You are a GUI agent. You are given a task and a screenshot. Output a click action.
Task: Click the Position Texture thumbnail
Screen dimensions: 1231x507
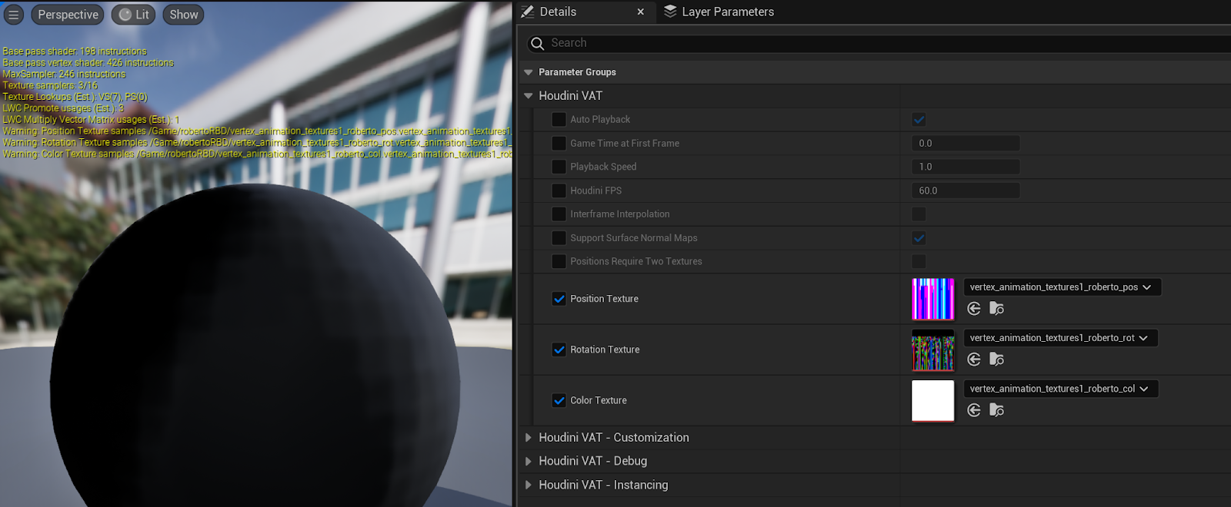932,299
